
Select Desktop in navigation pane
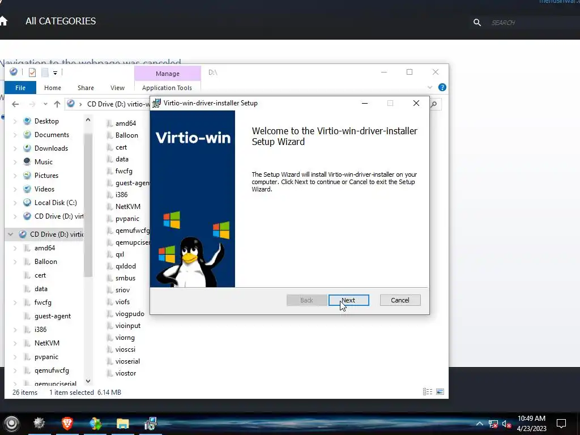[x=46, y=121]
